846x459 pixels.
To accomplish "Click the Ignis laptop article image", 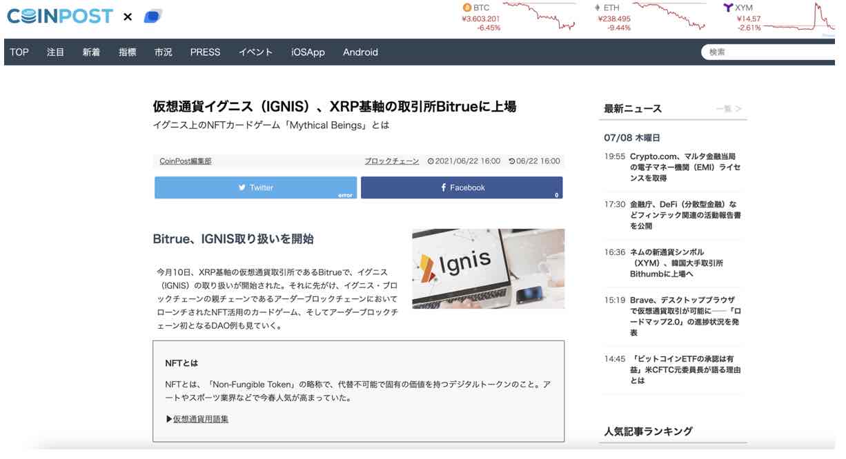I will pos(489,269).
